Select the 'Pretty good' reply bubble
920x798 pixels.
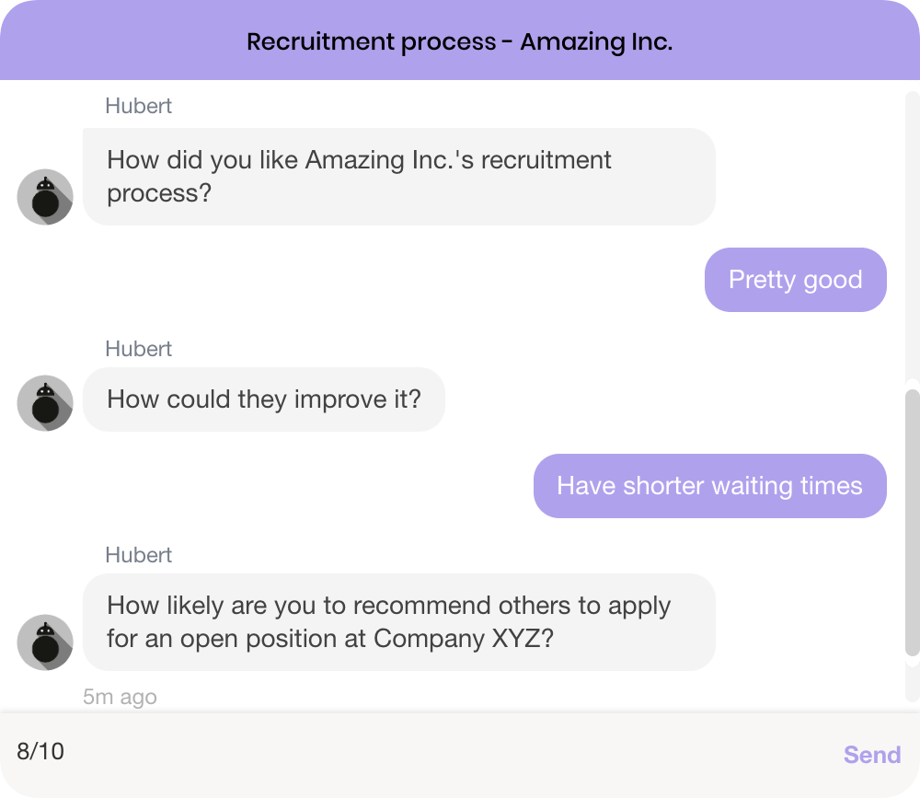(x=795, y=280)
